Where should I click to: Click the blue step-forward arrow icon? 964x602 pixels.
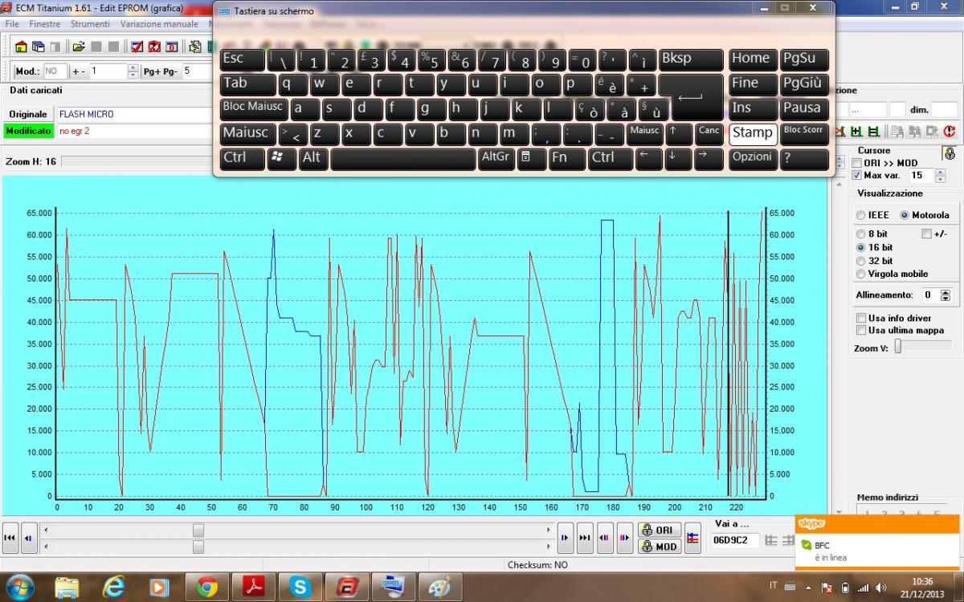[566, 538]
